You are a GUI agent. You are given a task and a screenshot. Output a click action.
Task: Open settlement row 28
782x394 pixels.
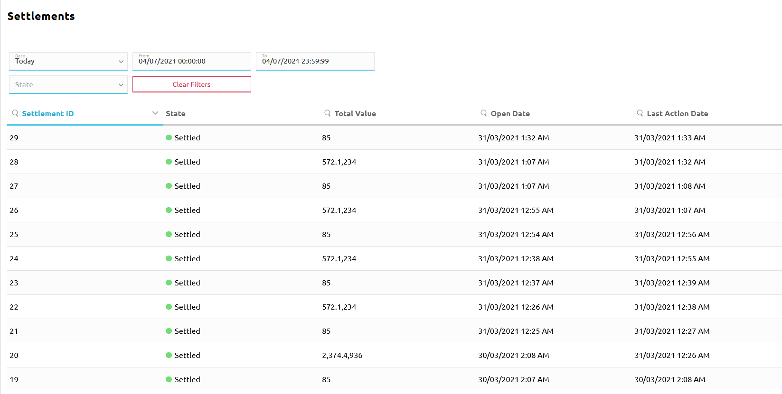pyautogui.click(x=14, y=162)
